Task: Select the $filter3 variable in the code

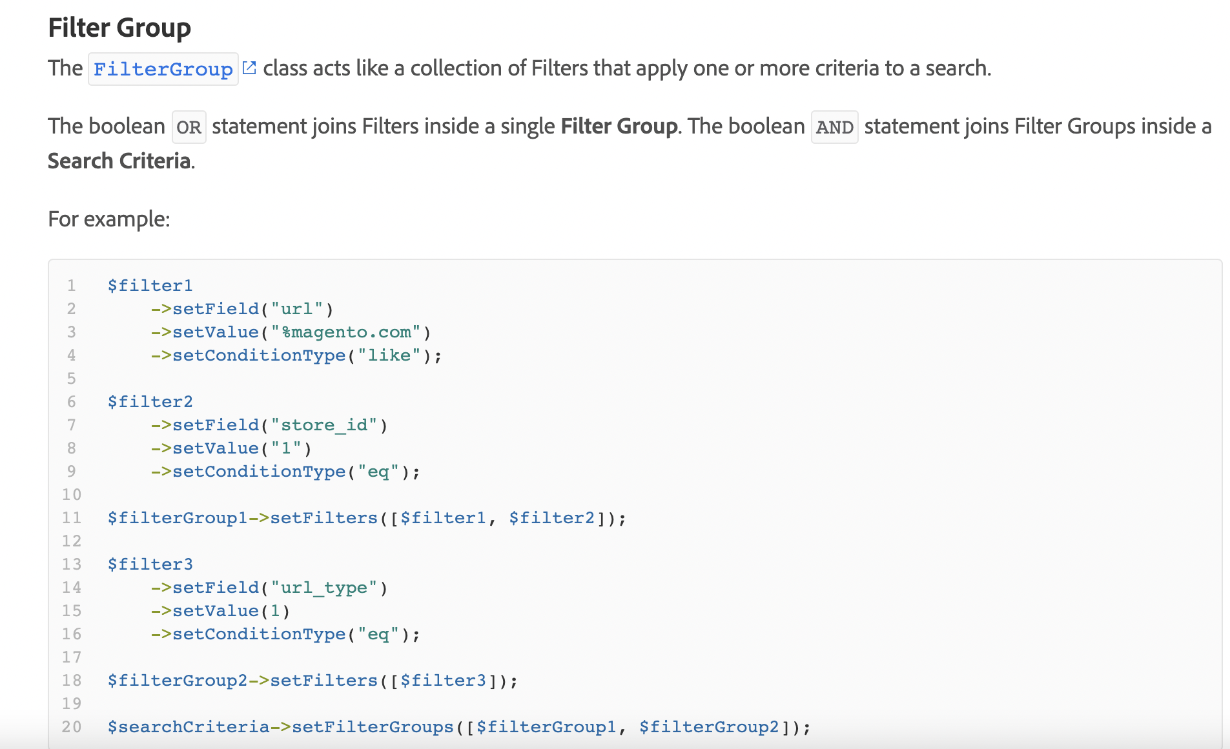Action: [x=150, y=564]
